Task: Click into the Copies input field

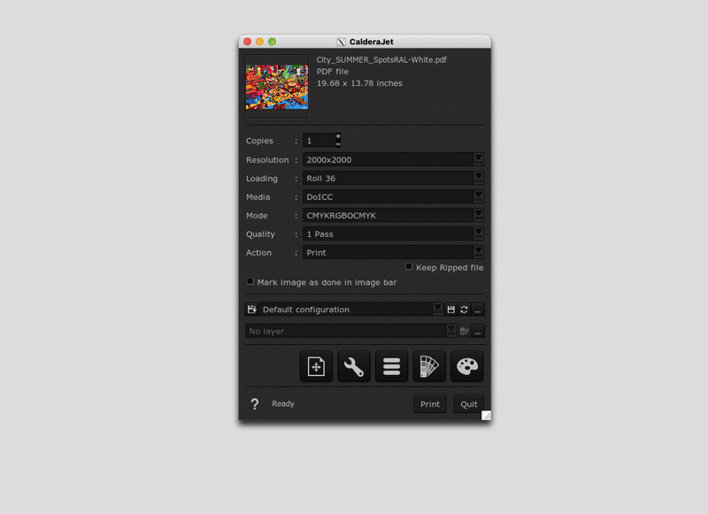Action: pyautogui.click(x=319, y=141)
